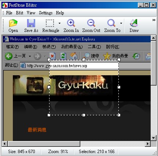Viewport: 158px width, 156px height.
Task: Click the horizontal scrollbar thumb
Action: pyautogui.click(x=44, y=144)
